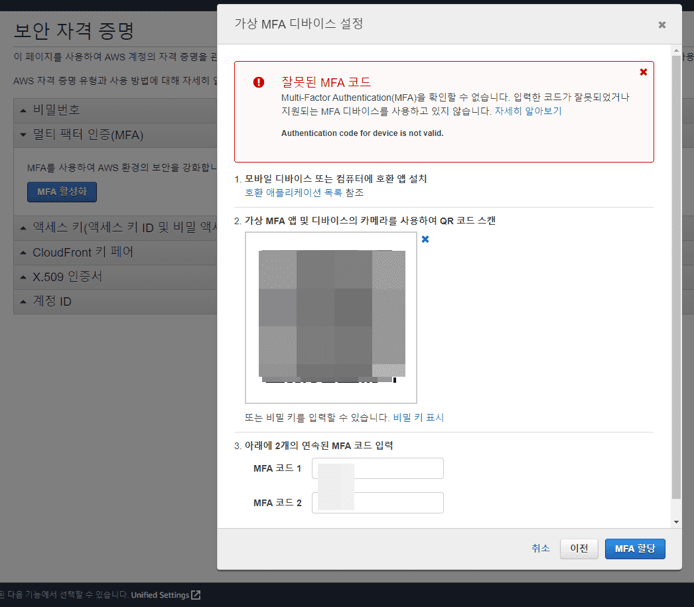Expand the 액세스 키 section
The width and height of the screenshot is (694, 607).
(x=115, y=228)
